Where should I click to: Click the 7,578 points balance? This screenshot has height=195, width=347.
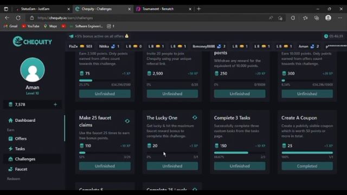(20, 105)
